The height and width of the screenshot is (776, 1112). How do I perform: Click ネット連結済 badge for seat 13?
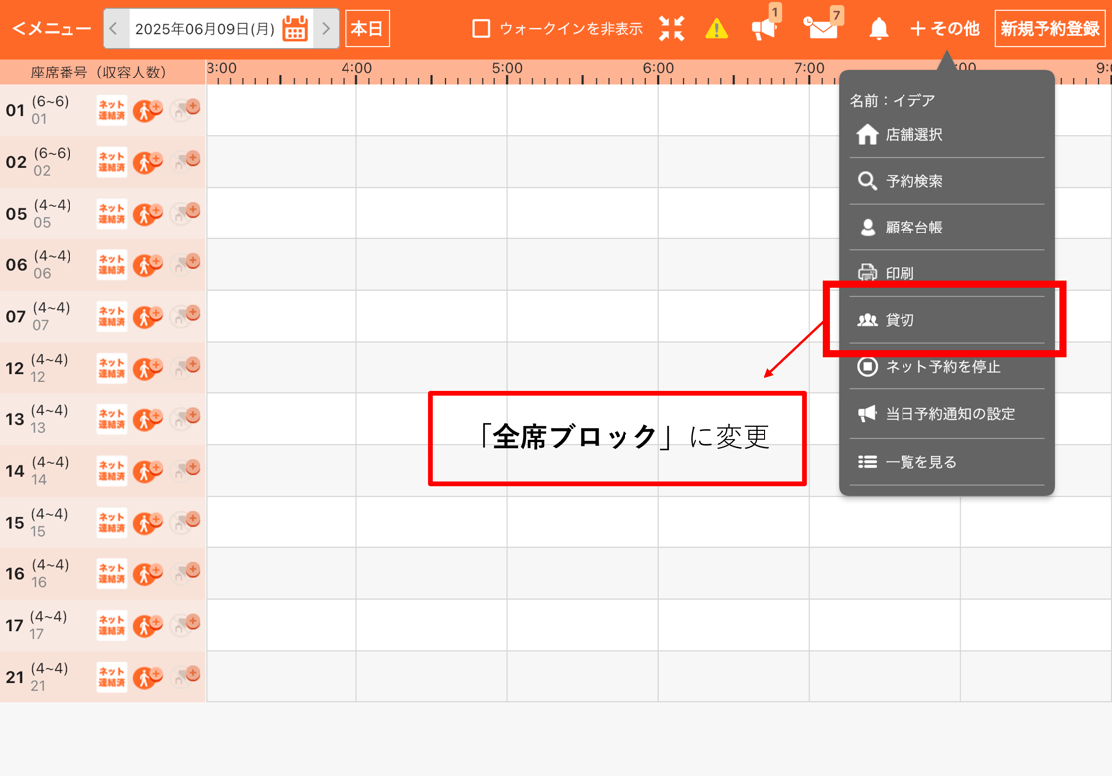[112, 419]
